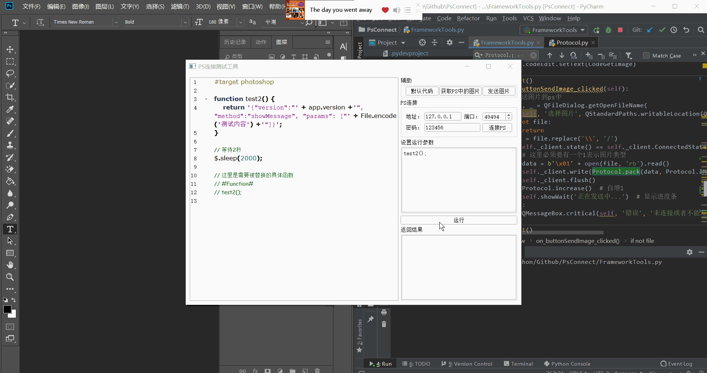This screenshot has width=707, height=373.
Task: Click the Git Update Project blue arrow
Action: 650,30
